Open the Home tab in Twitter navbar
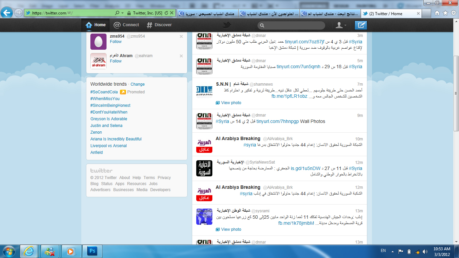This screenshot has height=258, width=459. [96, 25]
